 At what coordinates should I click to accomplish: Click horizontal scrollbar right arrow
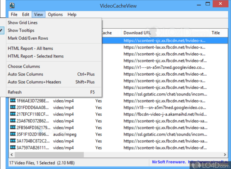[x=225, y=155]
